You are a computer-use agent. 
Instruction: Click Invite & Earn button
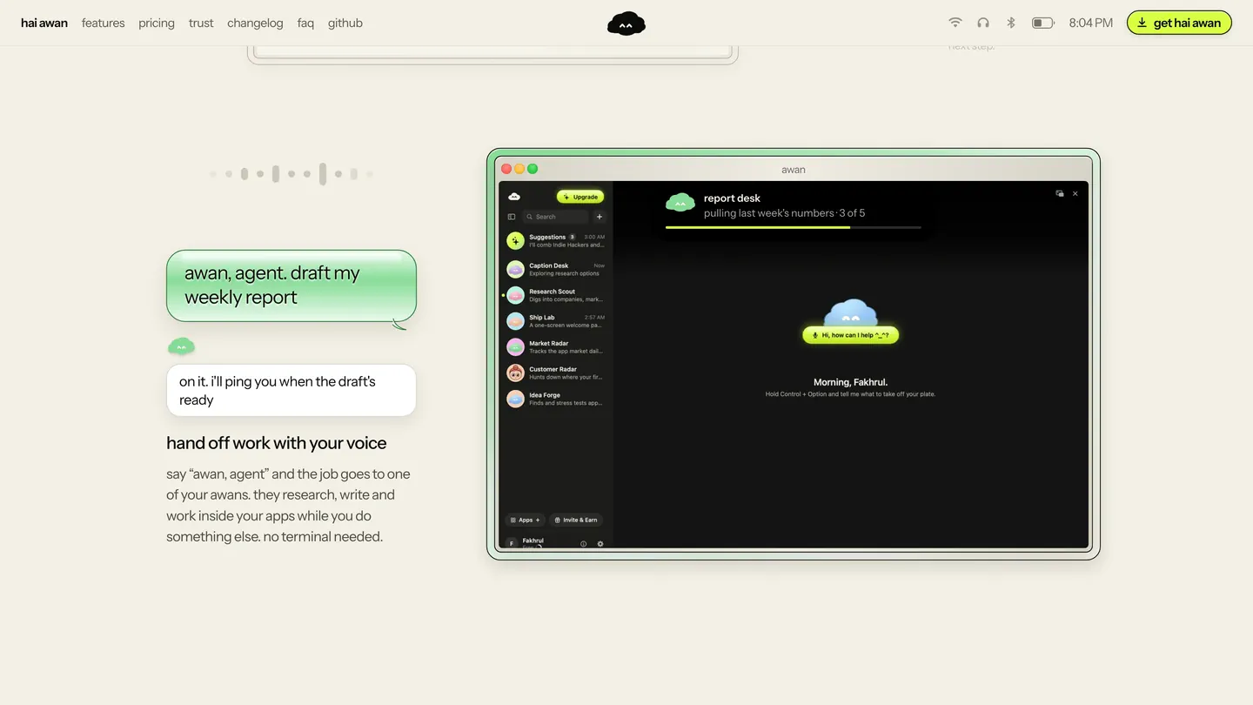pos(576,520)
